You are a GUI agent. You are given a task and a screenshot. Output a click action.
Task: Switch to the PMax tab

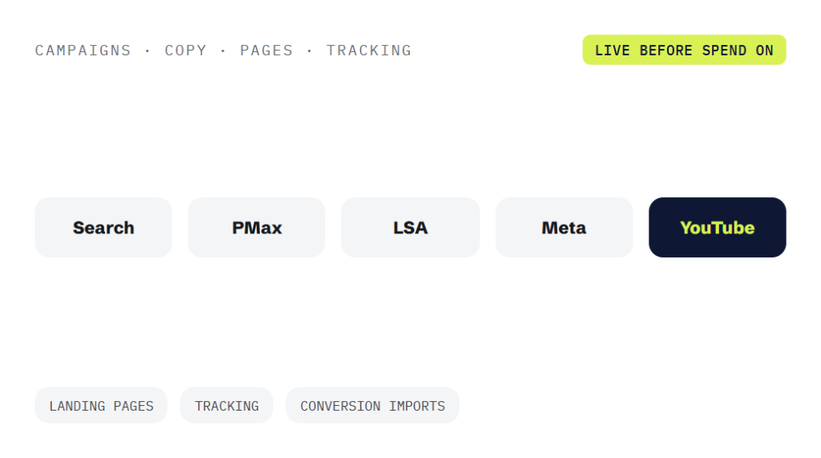pos(257,228)
